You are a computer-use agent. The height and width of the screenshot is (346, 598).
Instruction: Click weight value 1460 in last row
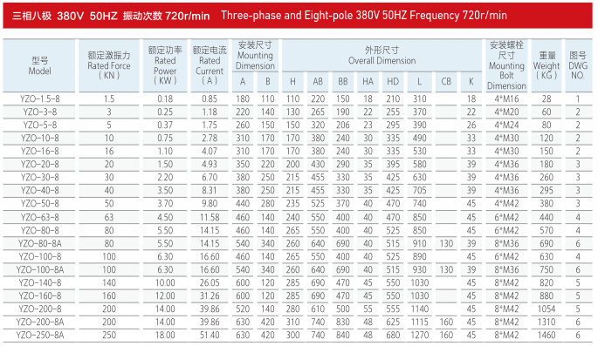pos(546,335)
